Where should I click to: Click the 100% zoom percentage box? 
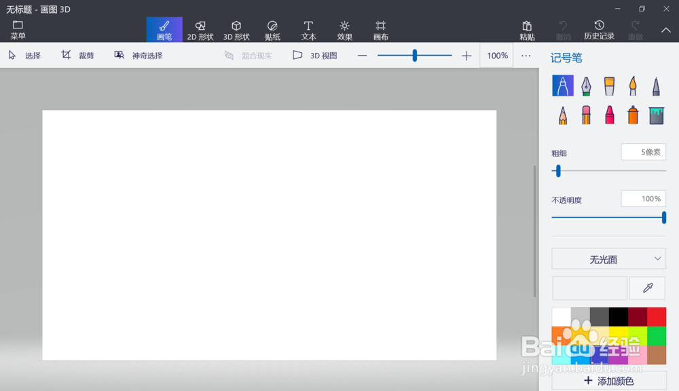(497, 56)
